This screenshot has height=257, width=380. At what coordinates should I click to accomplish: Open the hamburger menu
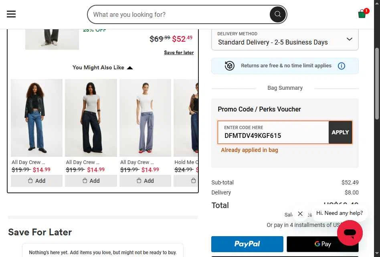11,14
